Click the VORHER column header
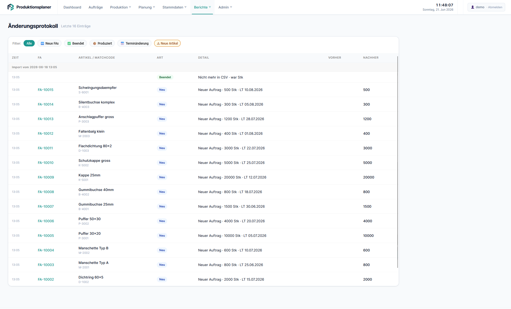Image resolution: width=511 pixels, height=309 pixels. [335, 58]
